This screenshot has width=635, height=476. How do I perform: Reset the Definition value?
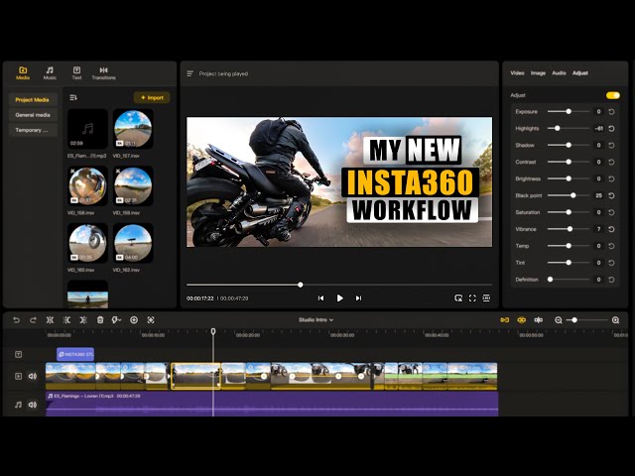pyautogui.click(x=611, y=280)
